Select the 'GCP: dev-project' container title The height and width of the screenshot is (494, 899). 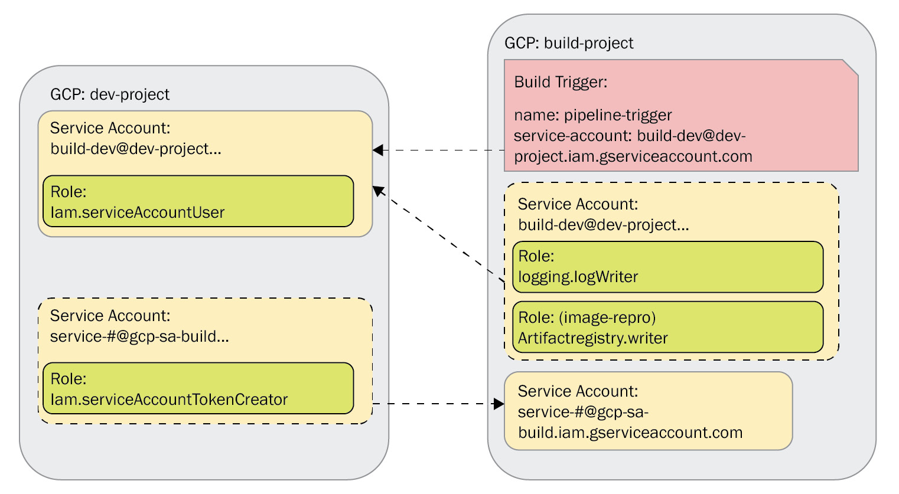pyautogui.click(x=110, y=94)
